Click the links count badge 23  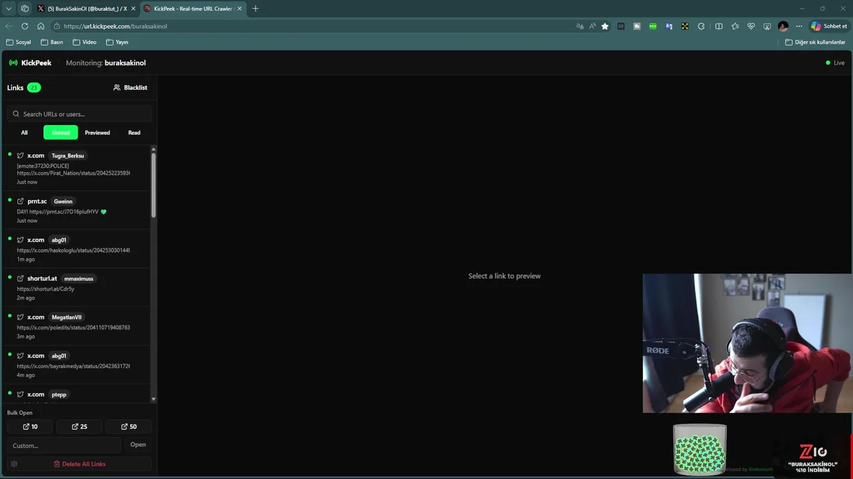point(34,87)
